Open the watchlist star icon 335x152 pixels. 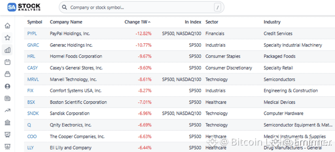pos(7,38)
